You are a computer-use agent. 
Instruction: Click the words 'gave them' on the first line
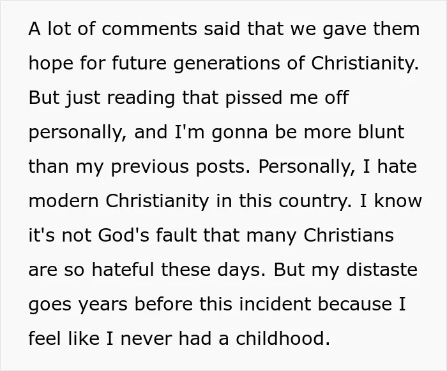click(371, 29)
